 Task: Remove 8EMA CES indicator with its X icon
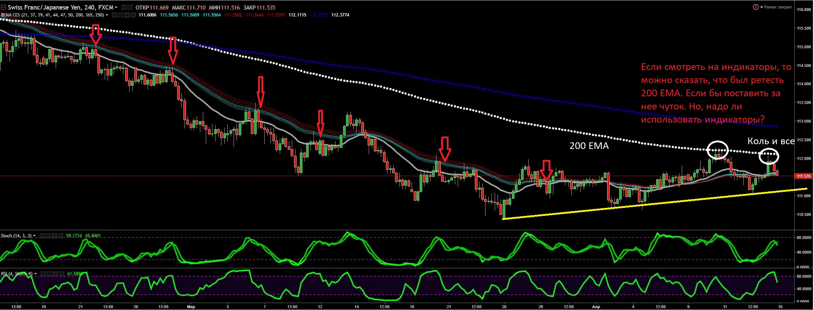tap(133, 15)
